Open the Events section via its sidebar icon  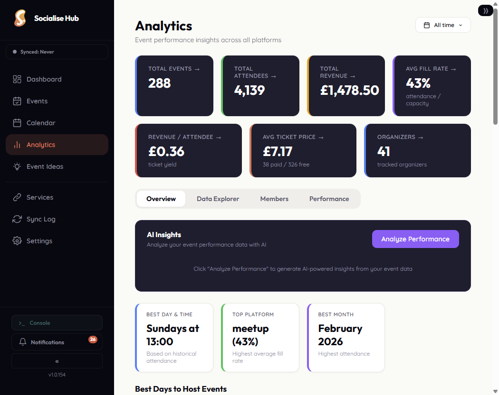(x=16, y=101)
